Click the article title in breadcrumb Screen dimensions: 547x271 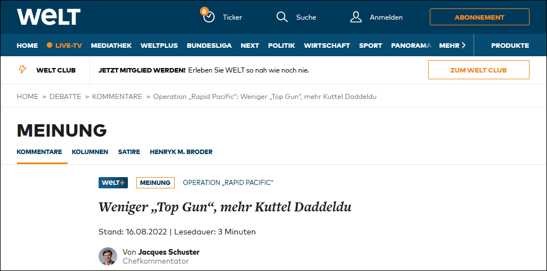pos(265,97)
